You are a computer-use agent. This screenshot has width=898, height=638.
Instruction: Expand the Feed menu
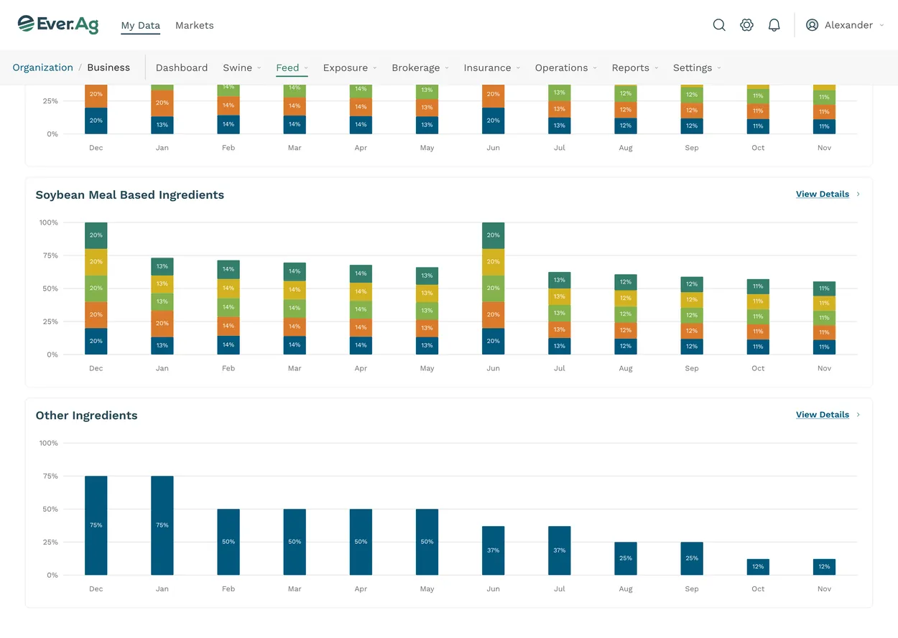(292, 67)
